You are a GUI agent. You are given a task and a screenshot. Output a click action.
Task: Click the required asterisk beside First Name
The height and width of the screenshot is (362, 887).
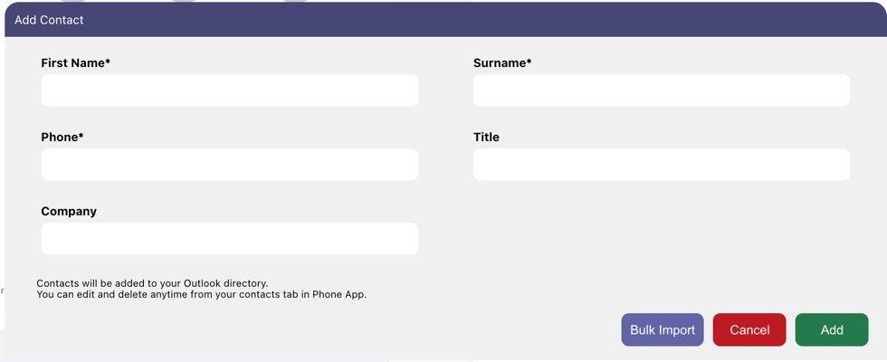click(108, 62)
